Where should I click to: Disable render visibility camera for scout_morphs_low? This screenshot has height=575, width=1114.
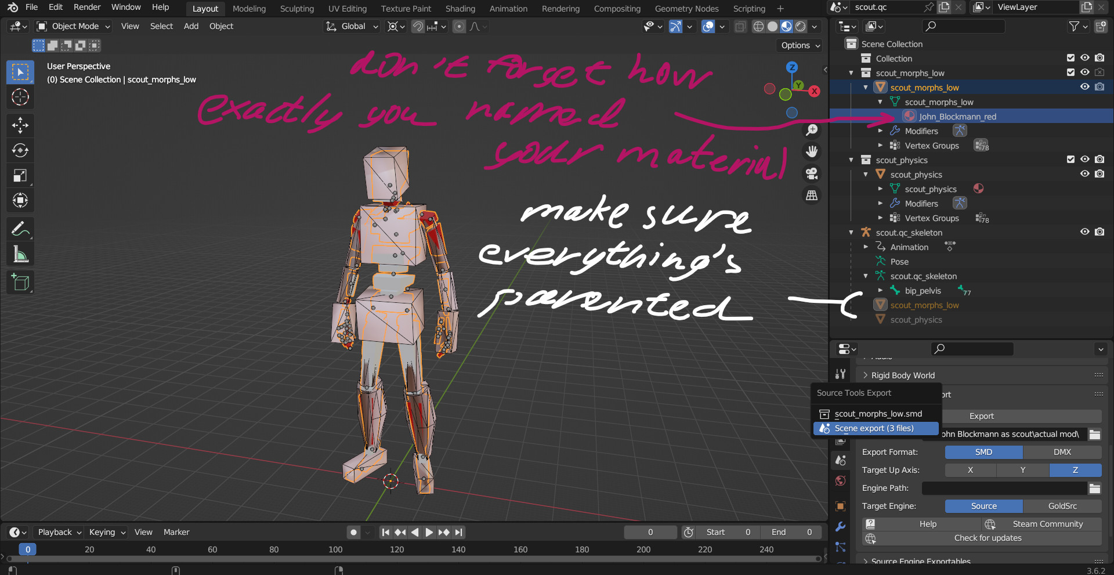1099,86
